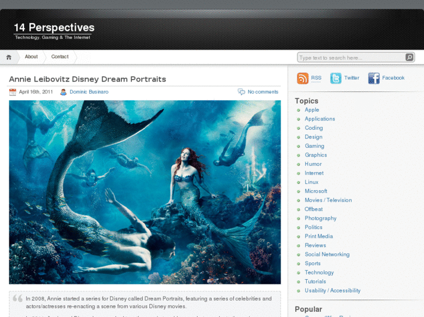The image size is (424, 317).
Task: Browse the Design topic
Action: pos(313,137)
